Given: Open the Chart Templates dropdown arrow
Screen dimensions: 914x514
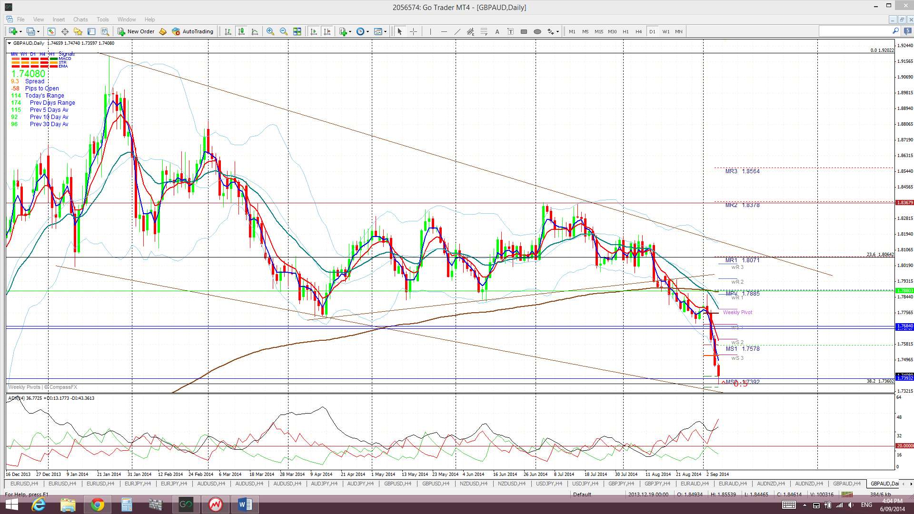Looking at the screenshot, I should (385, 31).
